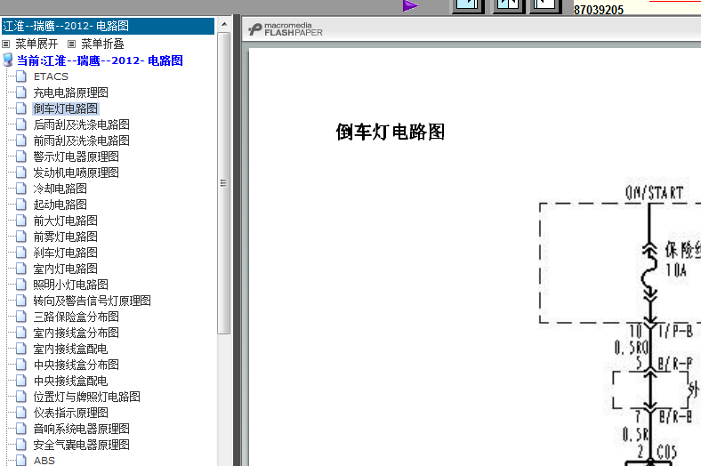This screenshot has height=466, width=701.
Task: Click document icon next to 后雨刮及洗涤电路图
Action: click(x=21, y=125)
